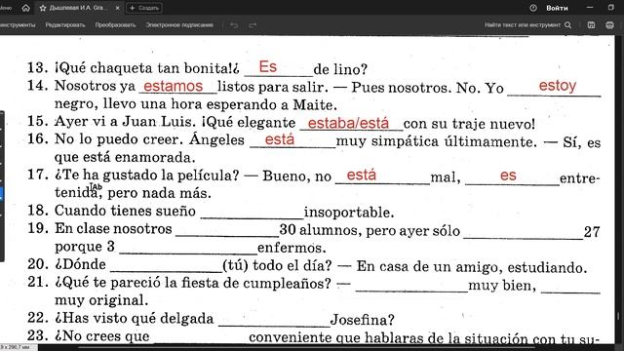Click the text "En casa de un amigo, estudiando."
The width and height of the screenshot is (624, 351).
(x=472, y=267)
